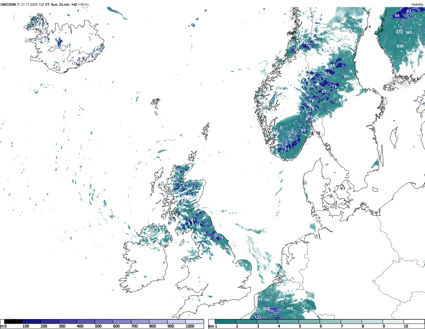Click the 41 value over Belgium

[x=260, y=299]
